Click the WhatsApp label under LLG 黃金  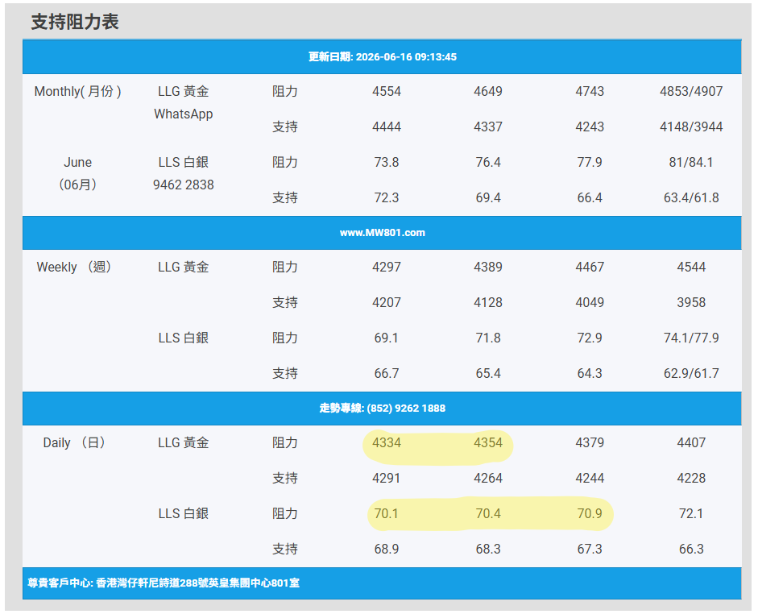click(183, 114)
